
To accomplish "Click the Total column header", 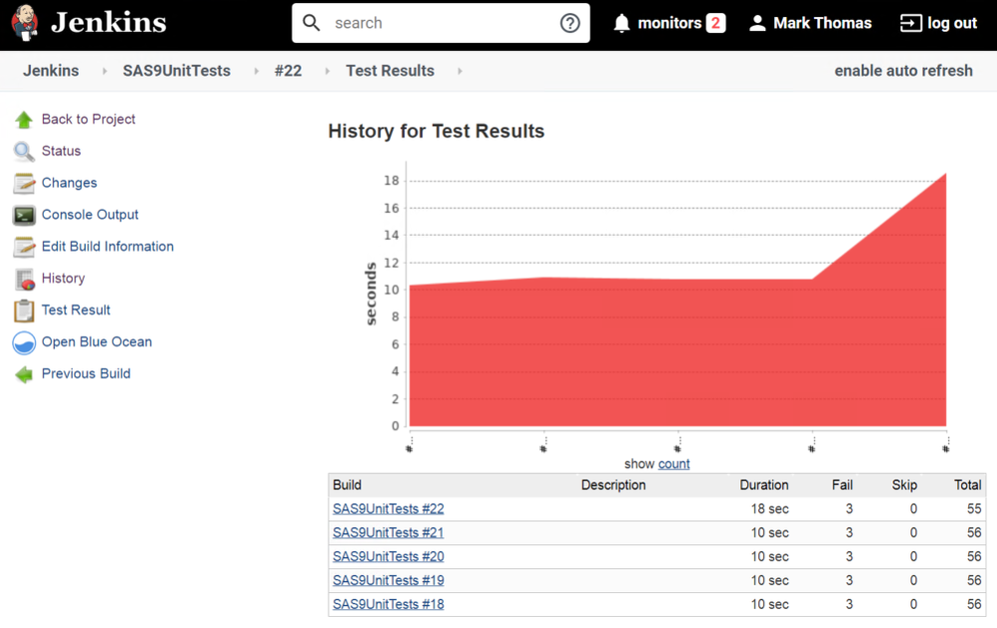I will (968, 485).
